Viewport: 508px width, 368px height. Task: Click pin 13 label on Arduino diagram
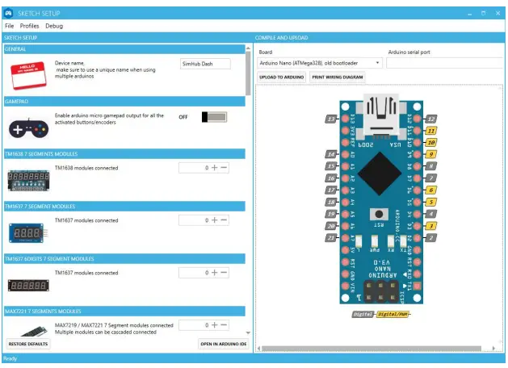coord(330,119)
